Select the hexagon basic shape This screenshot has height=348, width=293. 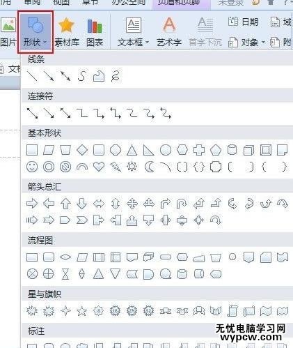pyautogui.click(x=182, y=150)
